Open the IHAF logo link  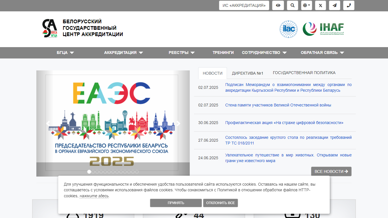(x=323, y=29)
